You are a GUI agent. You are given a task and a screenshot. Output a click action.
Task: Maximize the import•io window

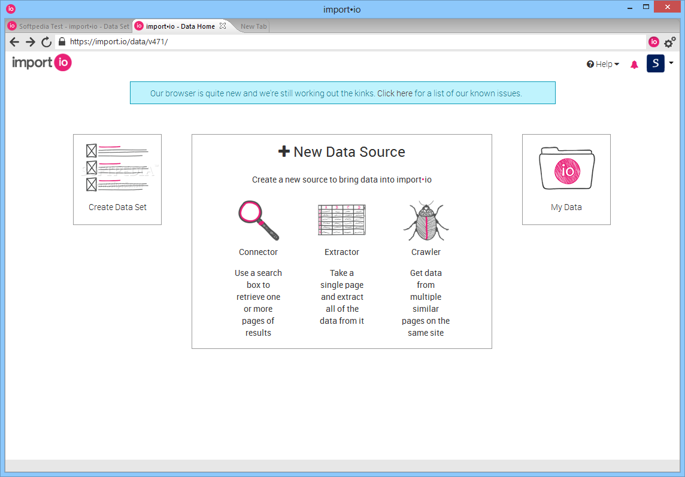646,7
